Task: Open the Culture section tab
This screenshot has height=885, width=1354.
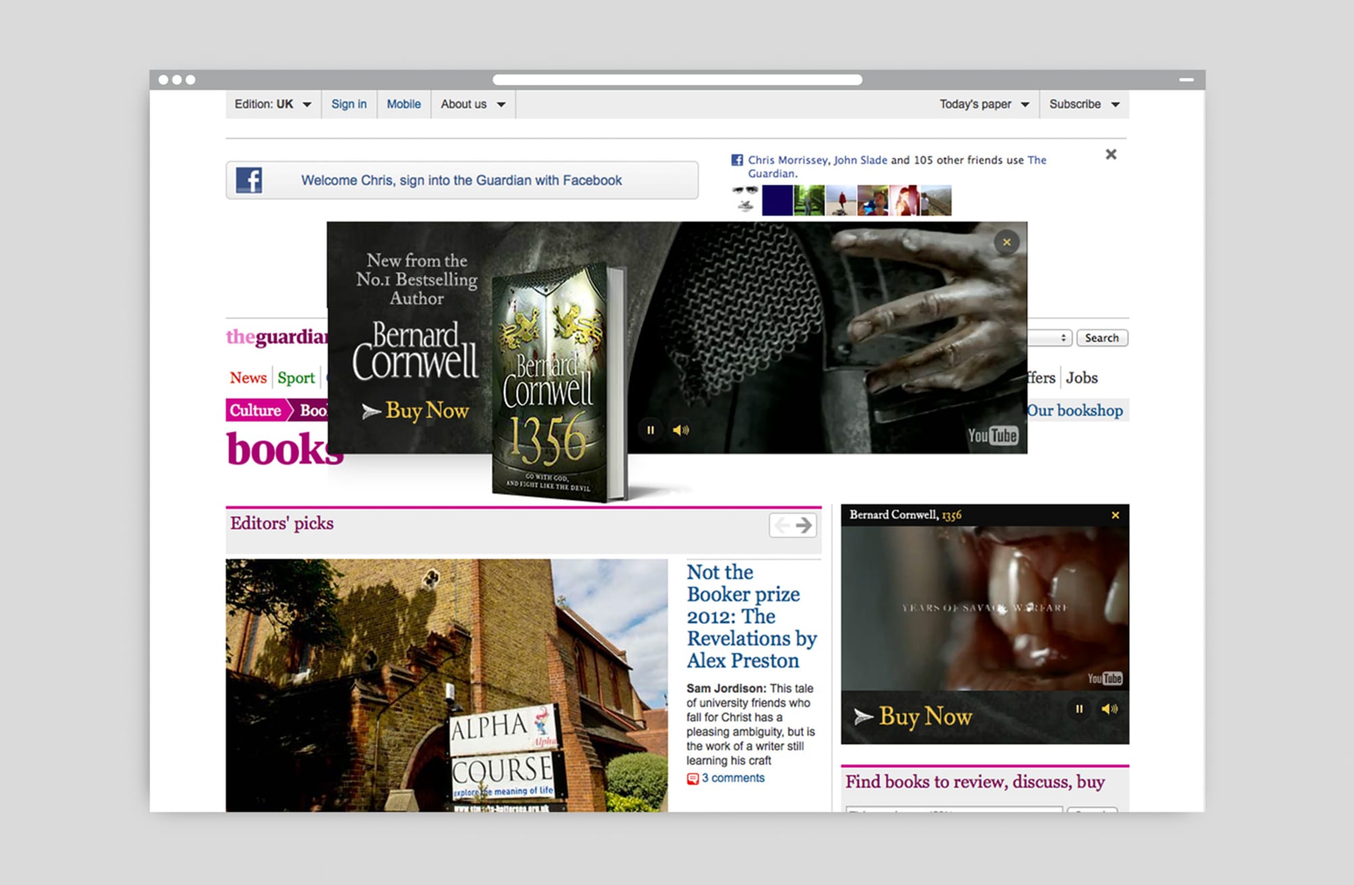Action: tap(256, 410)
